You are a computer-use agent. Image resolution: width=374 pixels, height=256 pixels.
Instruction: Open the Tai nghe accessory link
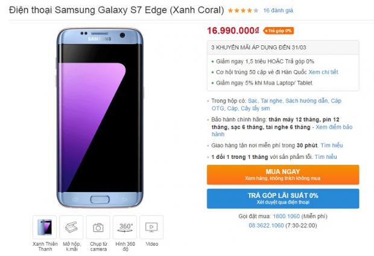tap(275, 101)
